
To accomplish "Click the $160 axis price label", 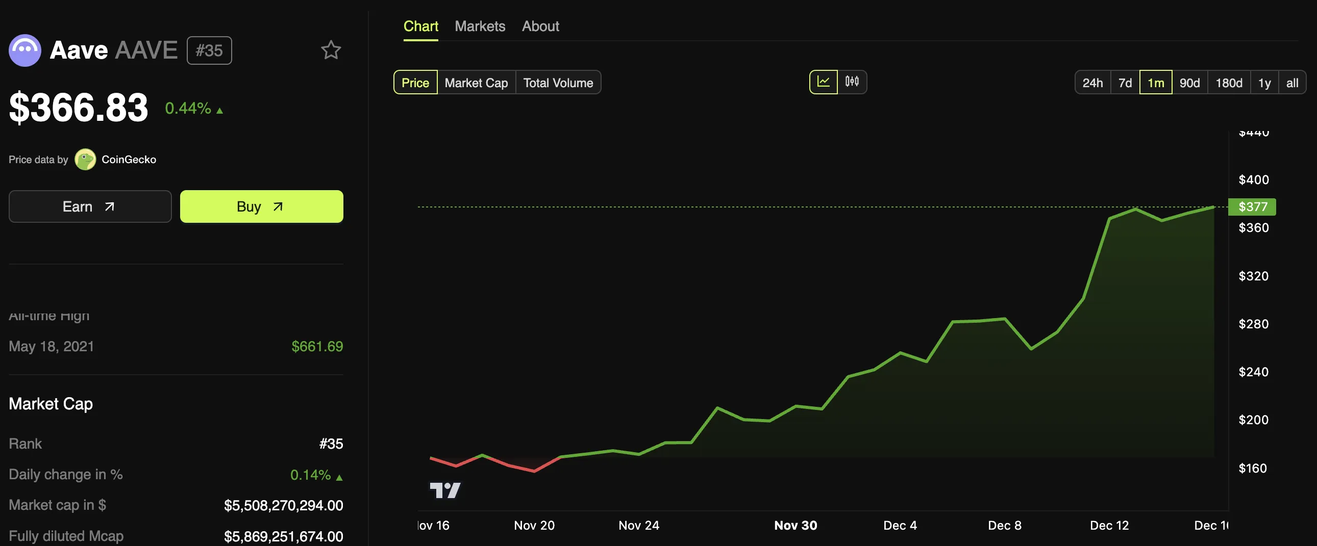I will 1252,468.
